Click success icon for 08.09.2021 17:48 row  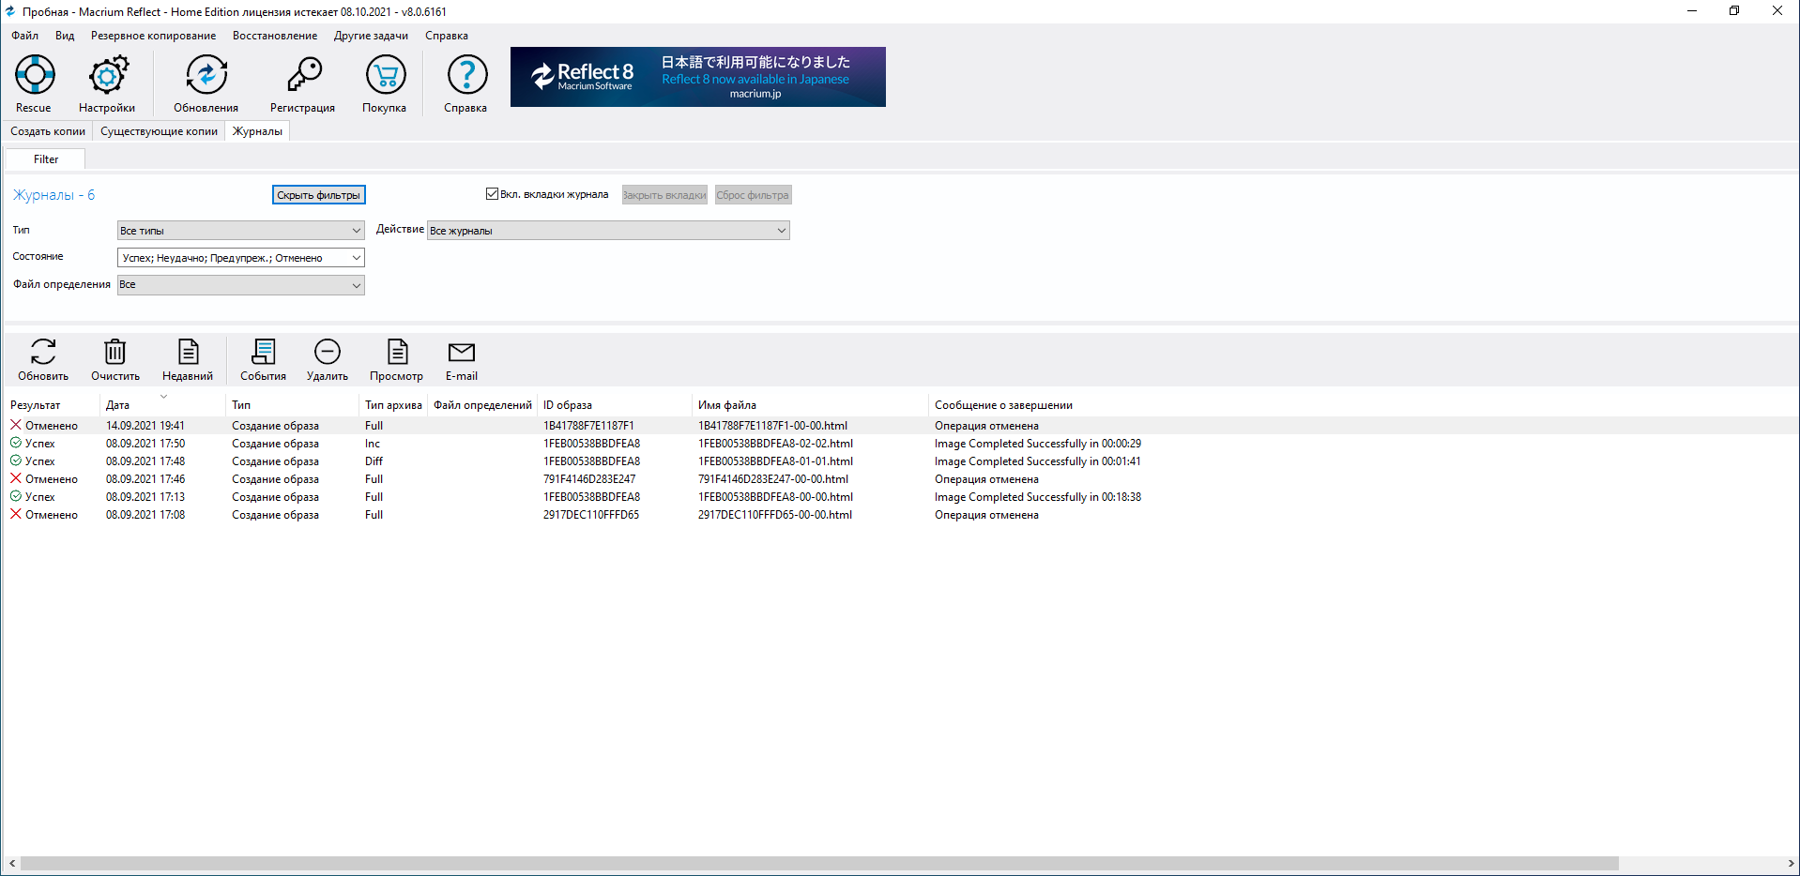pos(16,461)
